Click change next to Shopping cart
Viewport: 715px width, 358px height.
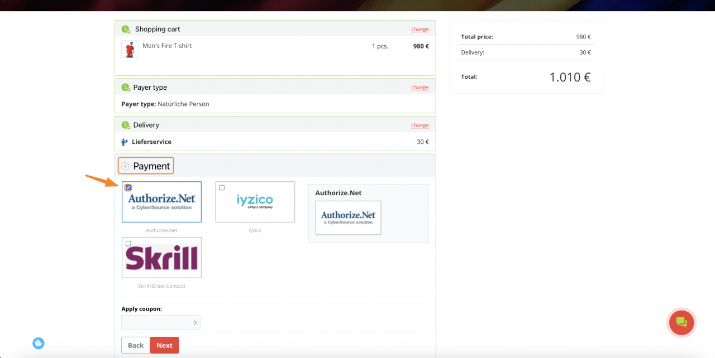coord(420,28)
